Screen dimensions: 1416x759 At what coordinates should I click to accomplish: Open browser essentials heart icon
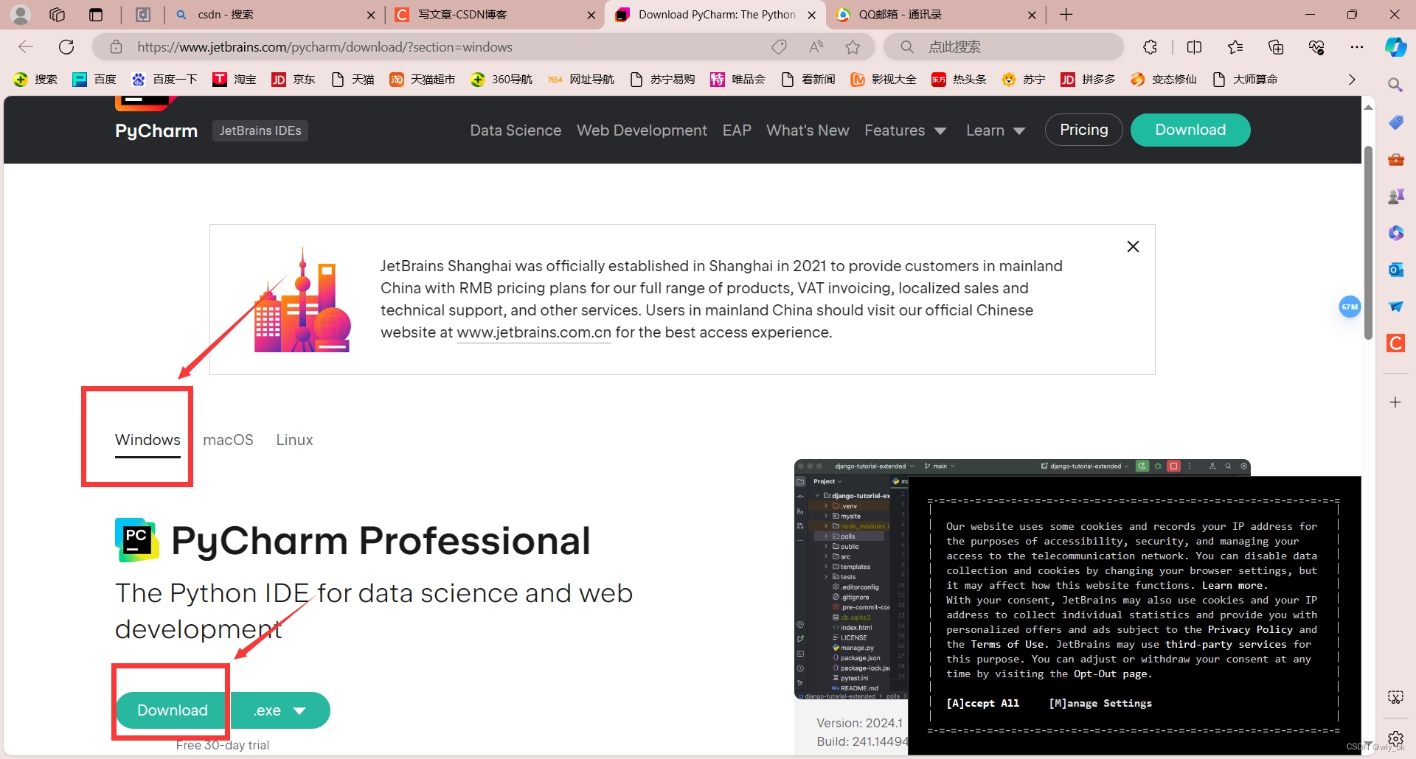(1316, 47)
